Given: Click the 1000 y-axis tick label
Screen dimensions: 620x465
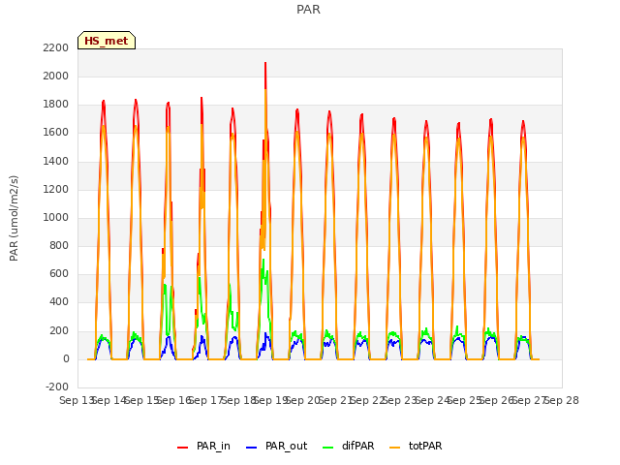Looking at the screenshot, I should (56, 217).
